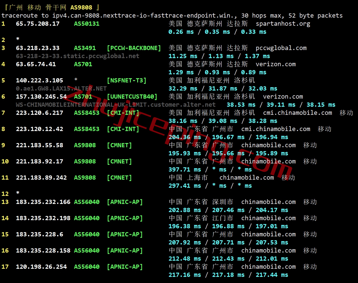This screenshot has width=358, height=283.
Task: Select IP address 221.183.55.58
Action: (39, 145)
